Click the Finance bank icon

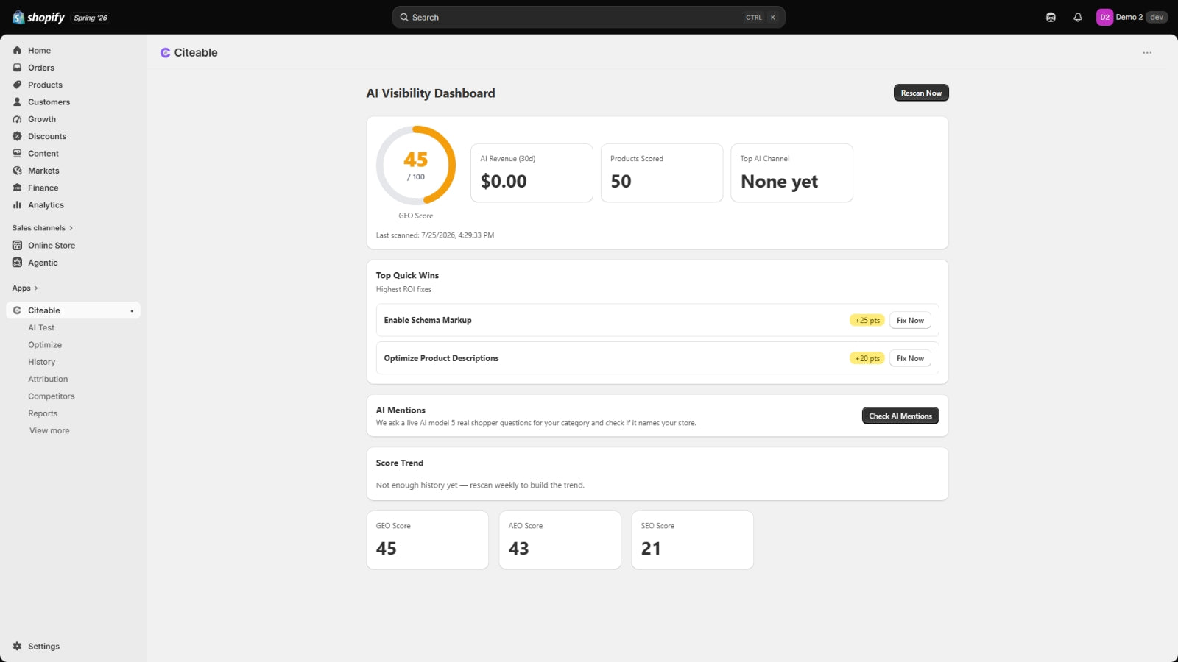(x=17, y=188)
